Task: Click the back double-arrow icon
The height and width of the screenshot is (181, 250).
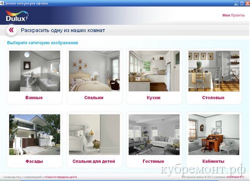Action: 11,30
